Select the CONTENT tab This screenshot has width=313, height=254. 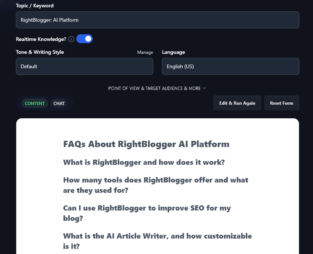34,103
